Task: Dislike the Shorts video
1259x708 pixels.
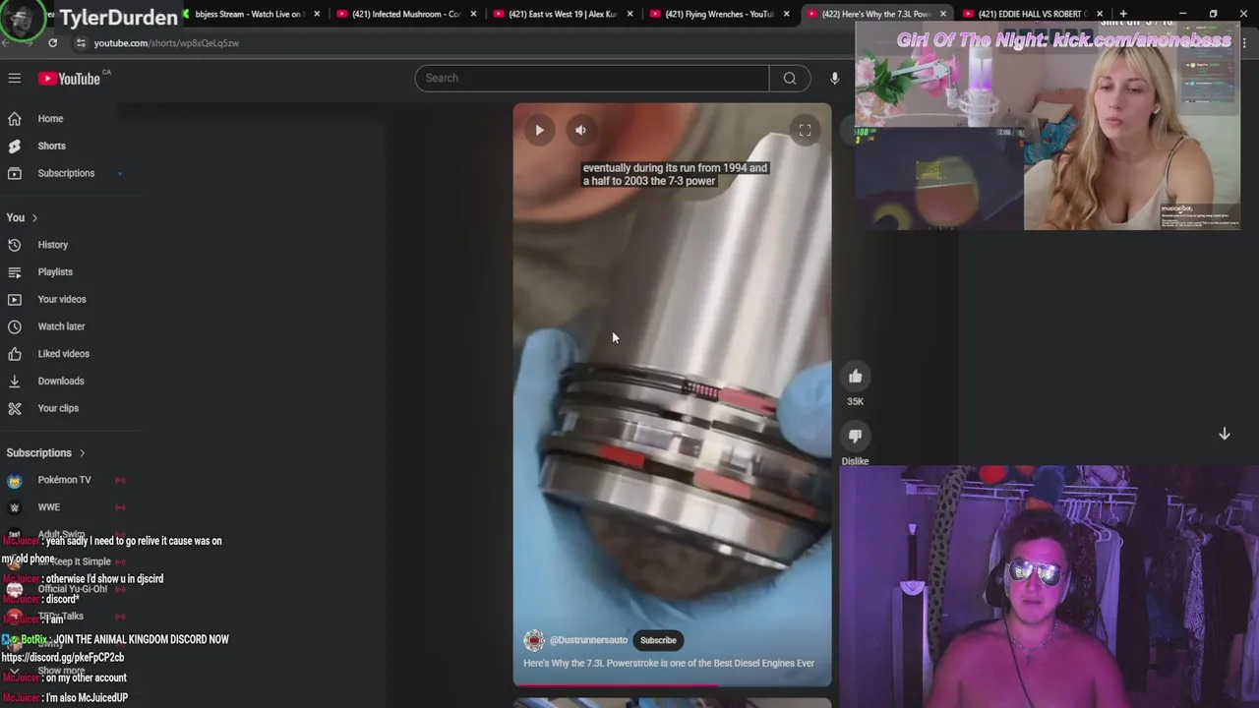Action: point(855,436)
